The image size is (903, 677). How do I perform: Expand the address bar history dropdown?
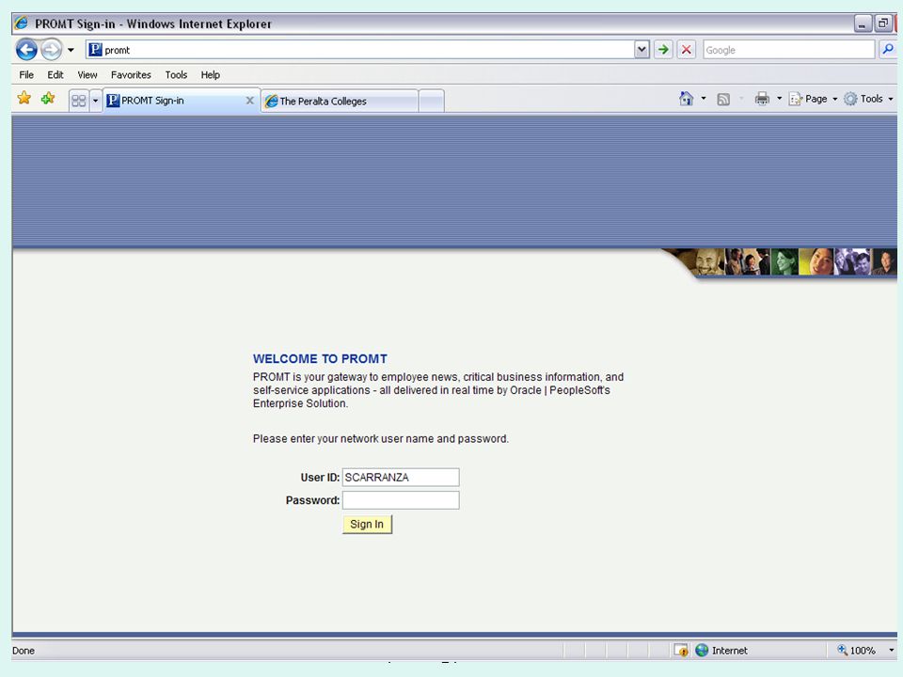click(642, 50)
